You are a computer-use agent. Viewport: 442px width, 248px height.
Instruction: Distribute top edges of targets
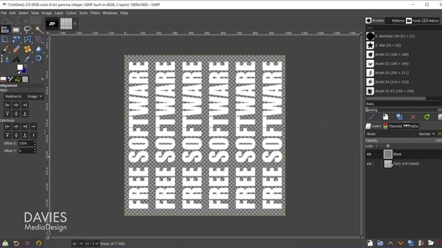click(x=8, y=135)
